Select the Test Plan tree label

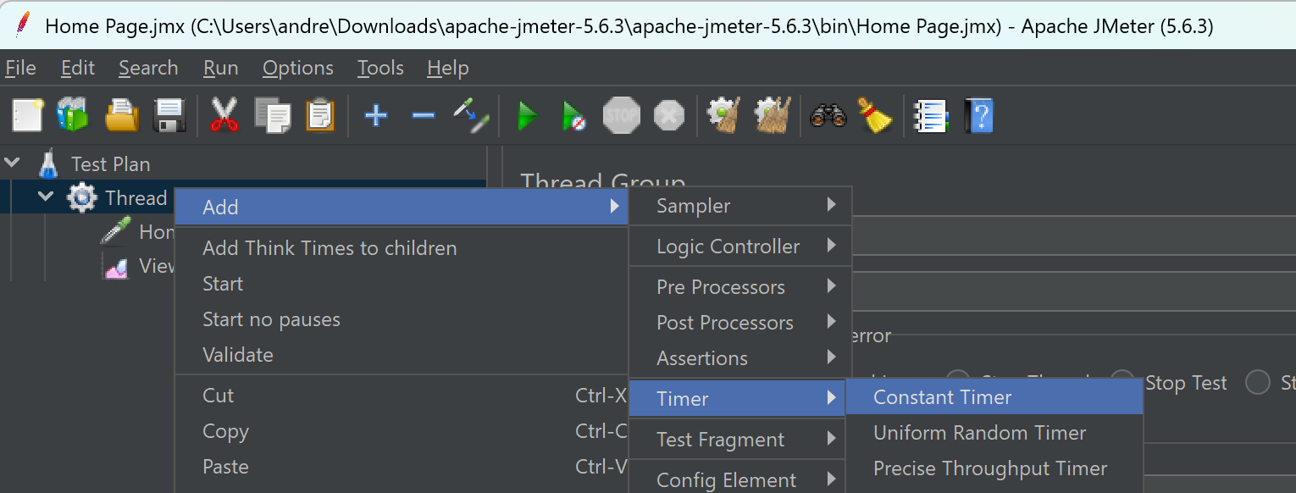click(x=110, y=163)
